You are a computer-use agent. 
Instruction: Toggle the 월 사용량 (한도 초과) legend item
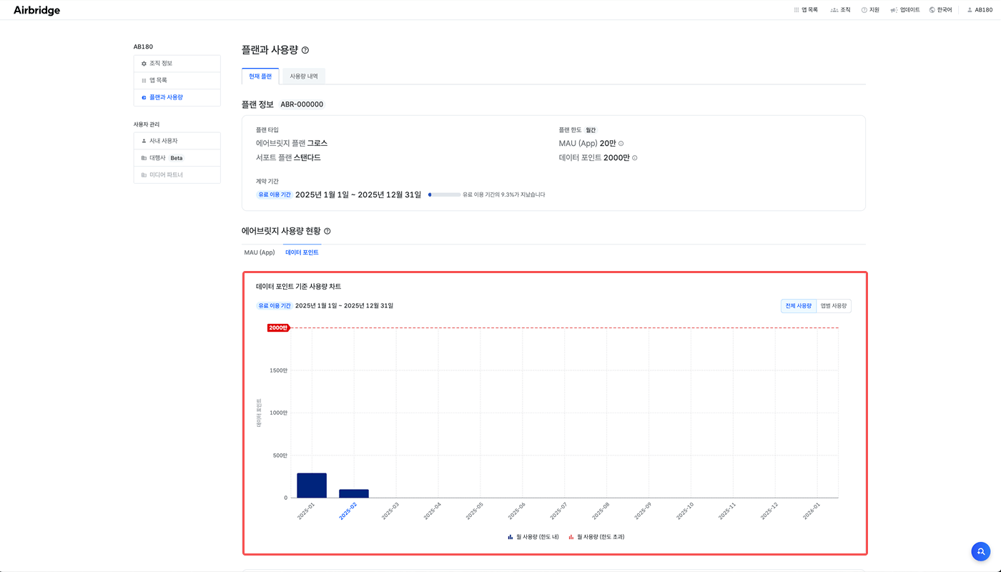597,536
